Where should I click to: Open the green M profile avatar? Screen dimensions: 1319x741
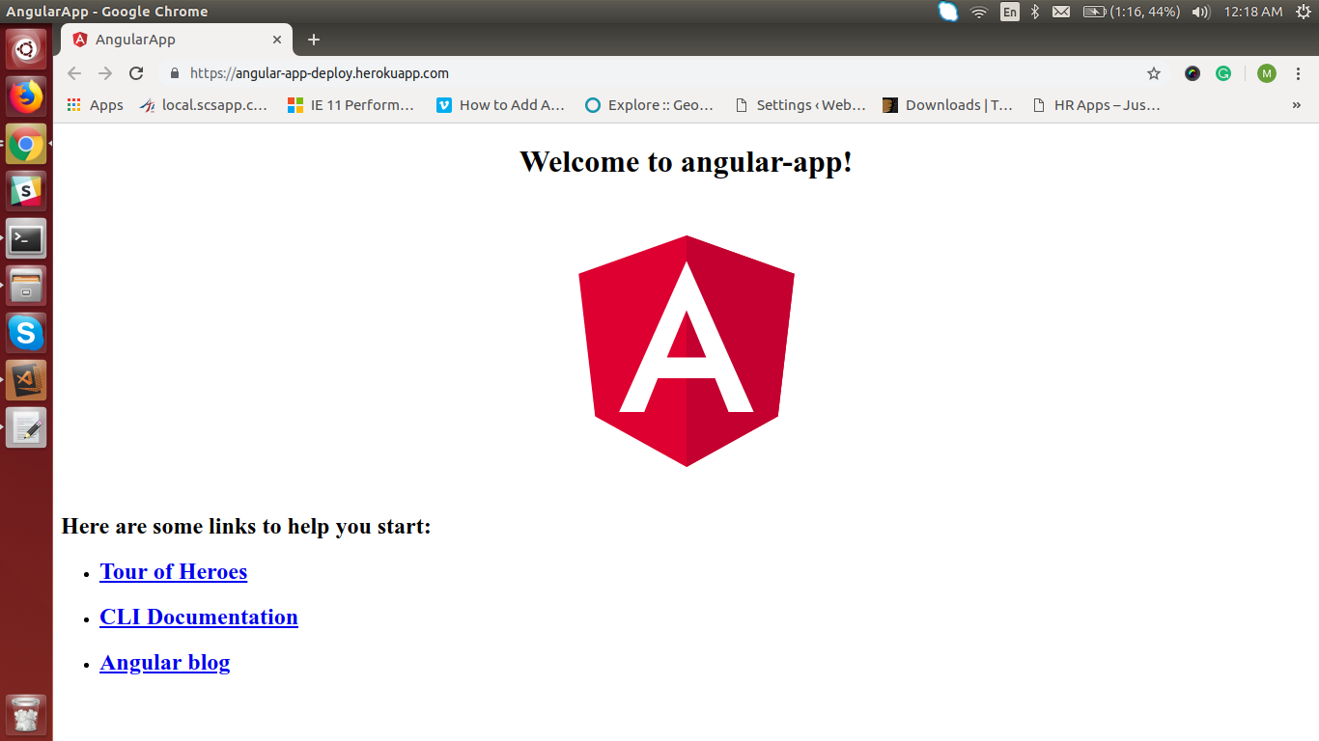(x=1267, y=73)
